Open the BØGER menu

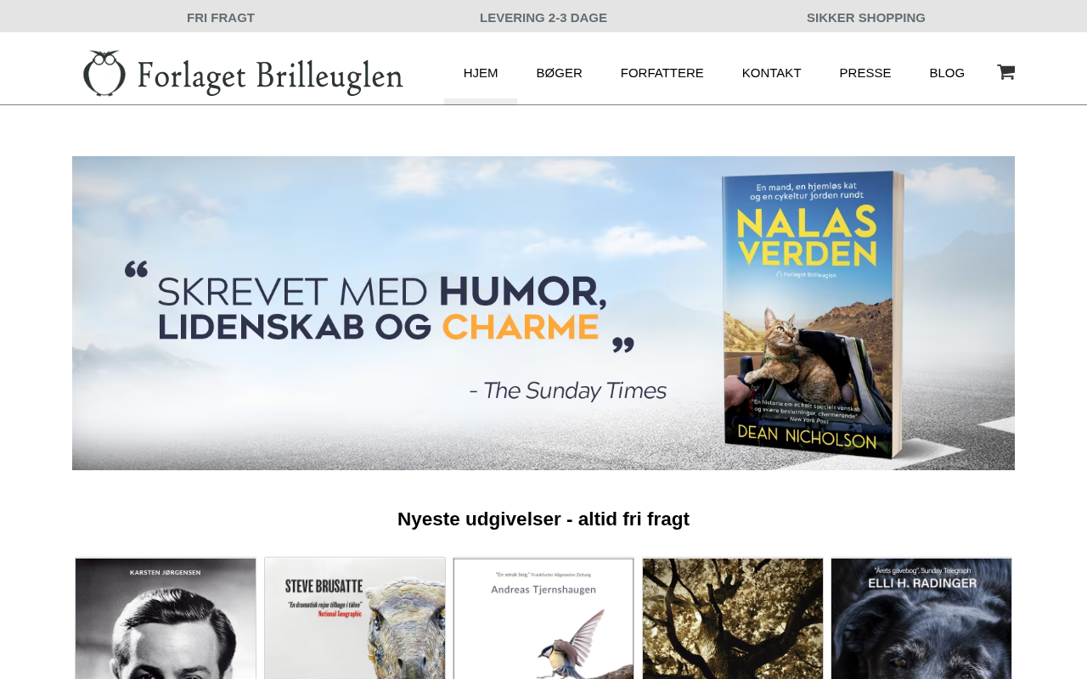click(x=559, y=73)
